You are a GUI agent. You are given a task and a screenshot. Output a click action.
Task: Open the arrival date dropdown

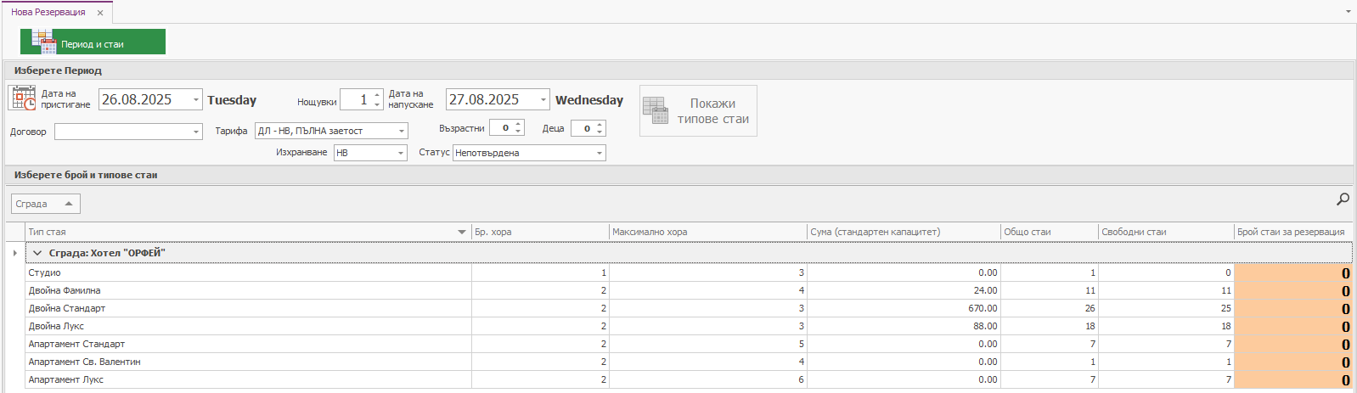[x=196, y=100]
